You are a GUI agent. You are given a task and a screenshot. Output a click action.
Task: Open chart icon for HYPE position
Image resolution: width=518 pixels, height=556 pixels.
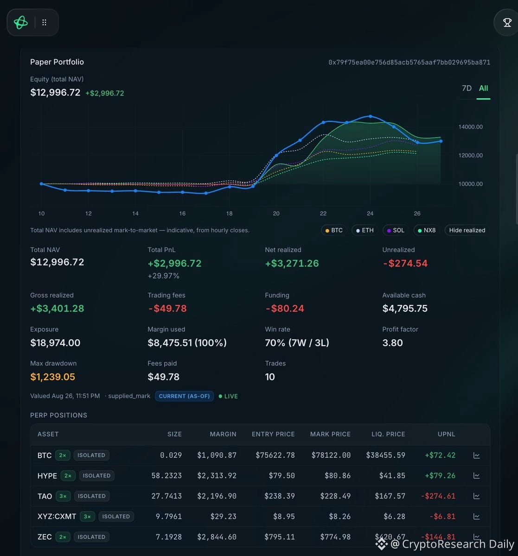pyautogui.click(x=476, y=476)
